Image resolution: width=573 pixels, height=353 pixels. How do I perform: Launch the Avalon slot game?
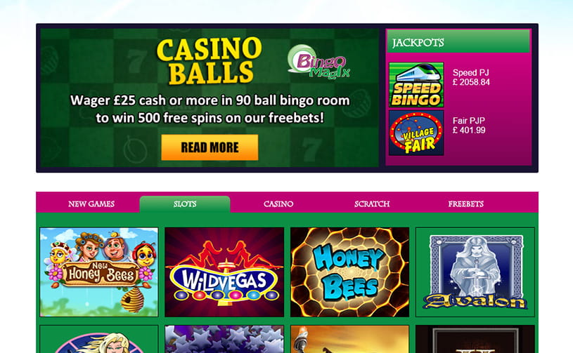coord(475,272)
